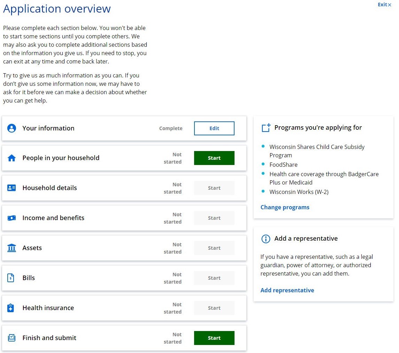This screenshot has height=353, width=399.
Task: Click the info icon beside Add a representative
Action: pyautogui.click(x=266, y=239)
